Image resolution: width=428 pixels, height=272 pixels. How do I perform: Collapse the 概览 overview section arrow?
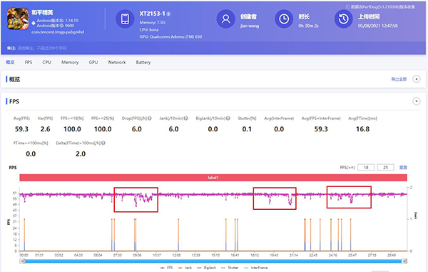click(417, 79)
